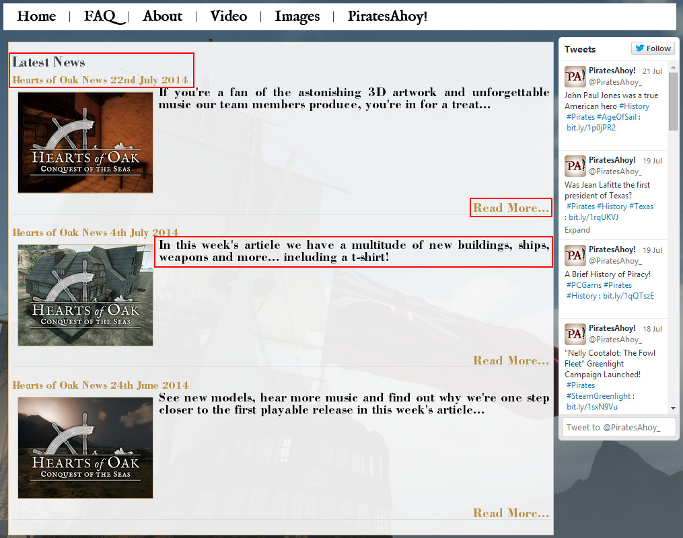Click the #History tag in John Paul Jones tweet
This screenshot has width=683, height=538.
click(x=634, y=106)
